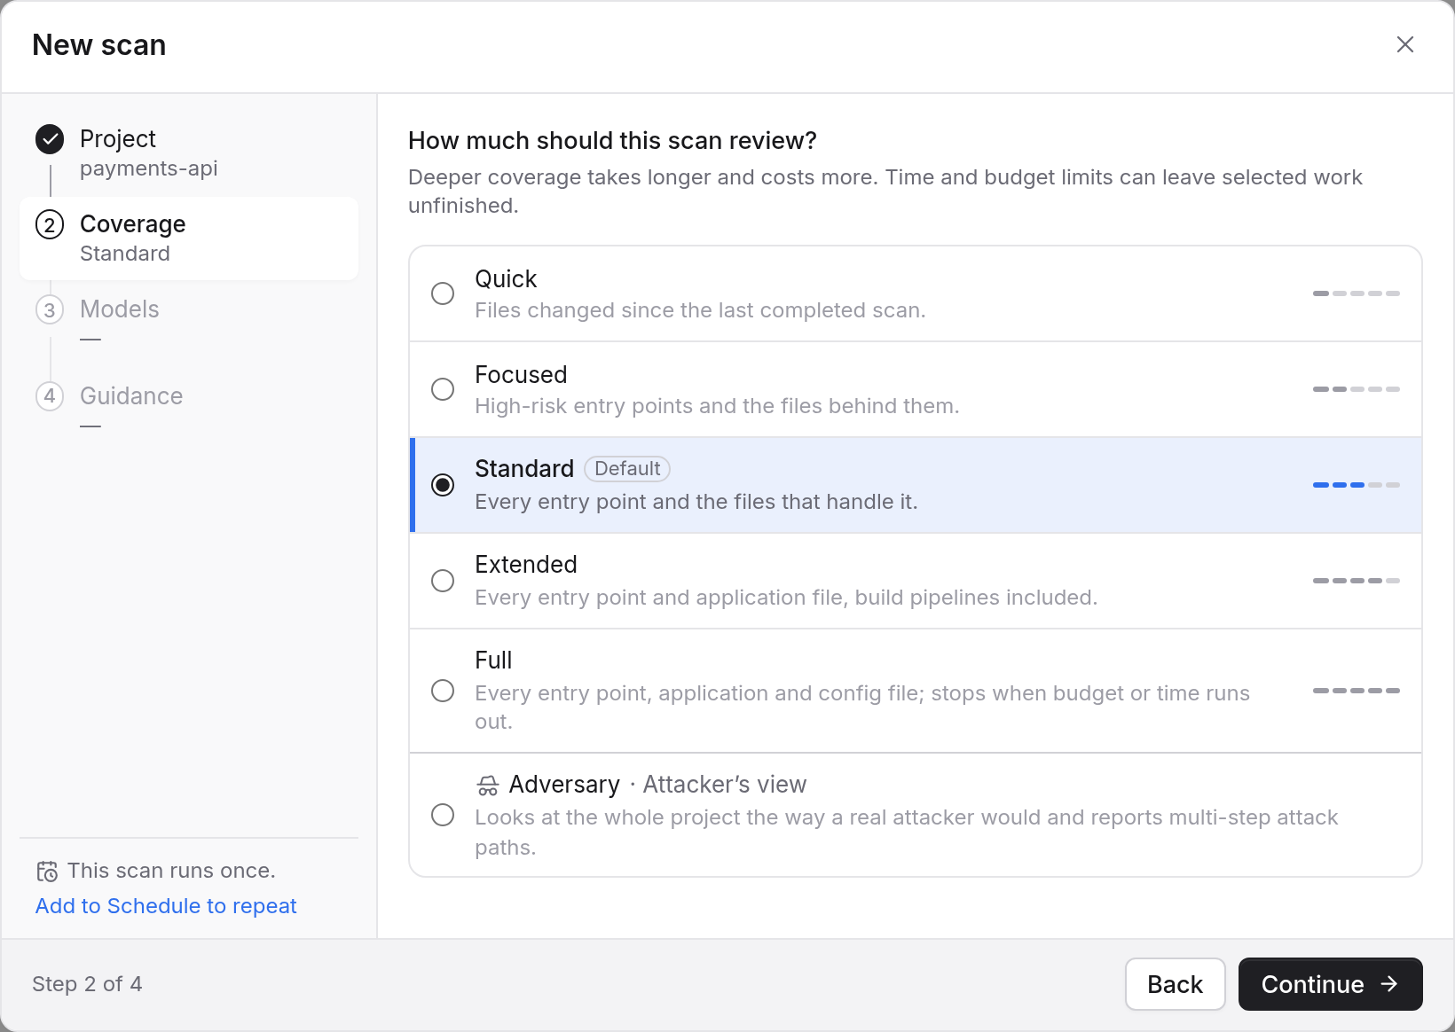Select the Focused coverage radio button
1455x1032 pixels.
[443, 389]
